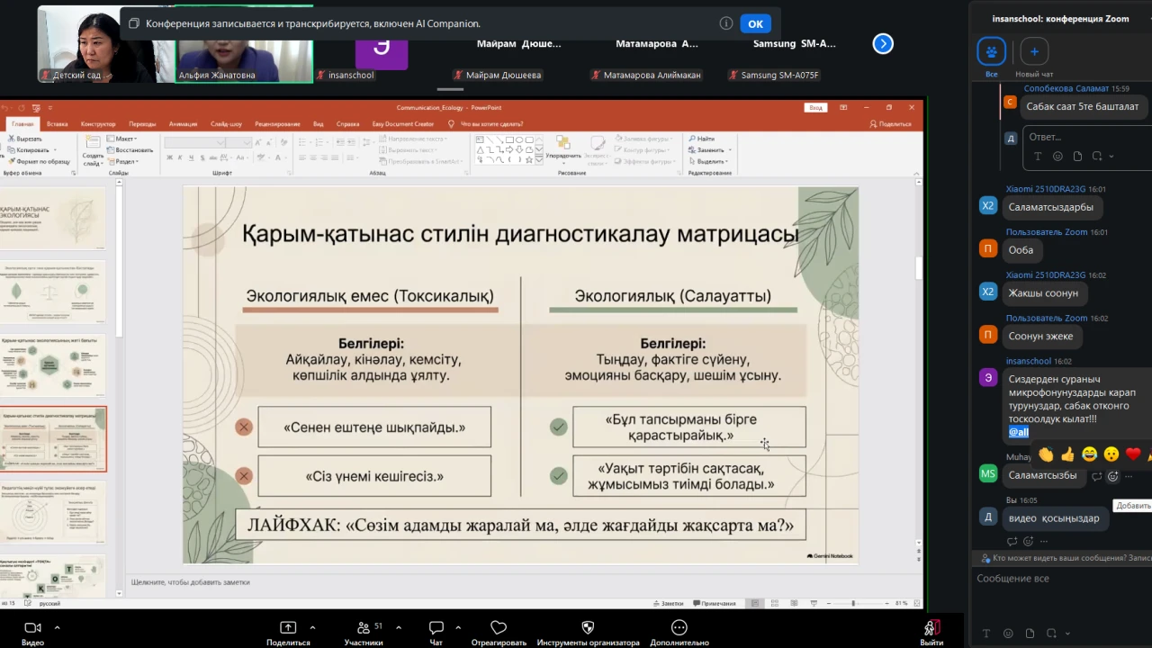Open the Переходы ribbon tab
Screen dimensions: 1152x648
pyautogui.click(x=142, y=123)
